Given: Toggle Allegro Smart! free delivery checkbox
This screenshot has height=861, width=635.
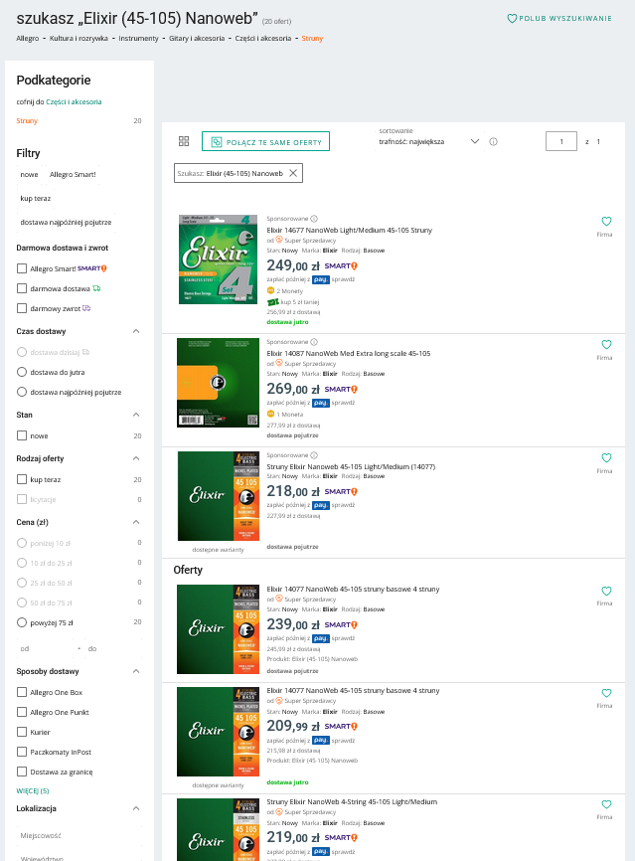Looking at the screenshot, I should coord(22,268).
